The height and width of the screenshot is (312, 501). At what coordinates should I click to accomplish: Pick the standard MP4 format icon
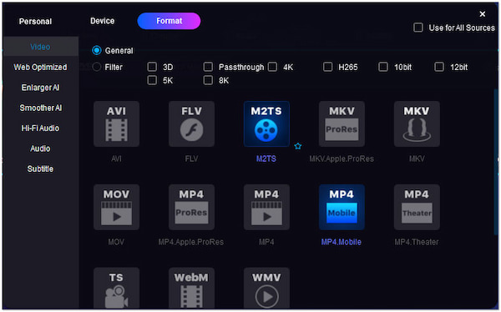pyautogui.click(x=266, y=207)
